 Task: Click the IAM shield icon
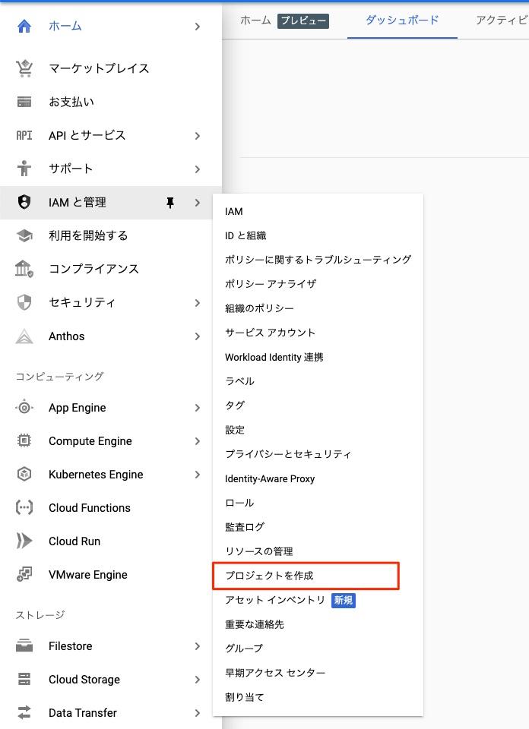point(24,202)
